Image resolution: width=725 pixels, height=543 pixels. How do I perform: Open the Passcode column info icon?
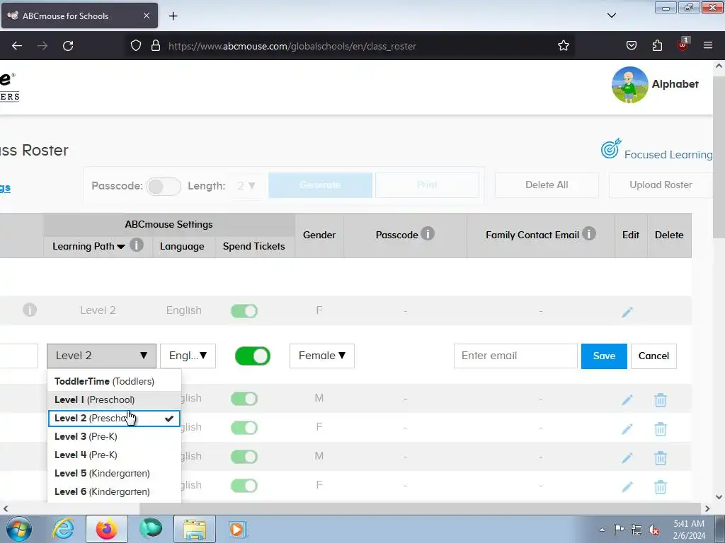coord(428,233)
